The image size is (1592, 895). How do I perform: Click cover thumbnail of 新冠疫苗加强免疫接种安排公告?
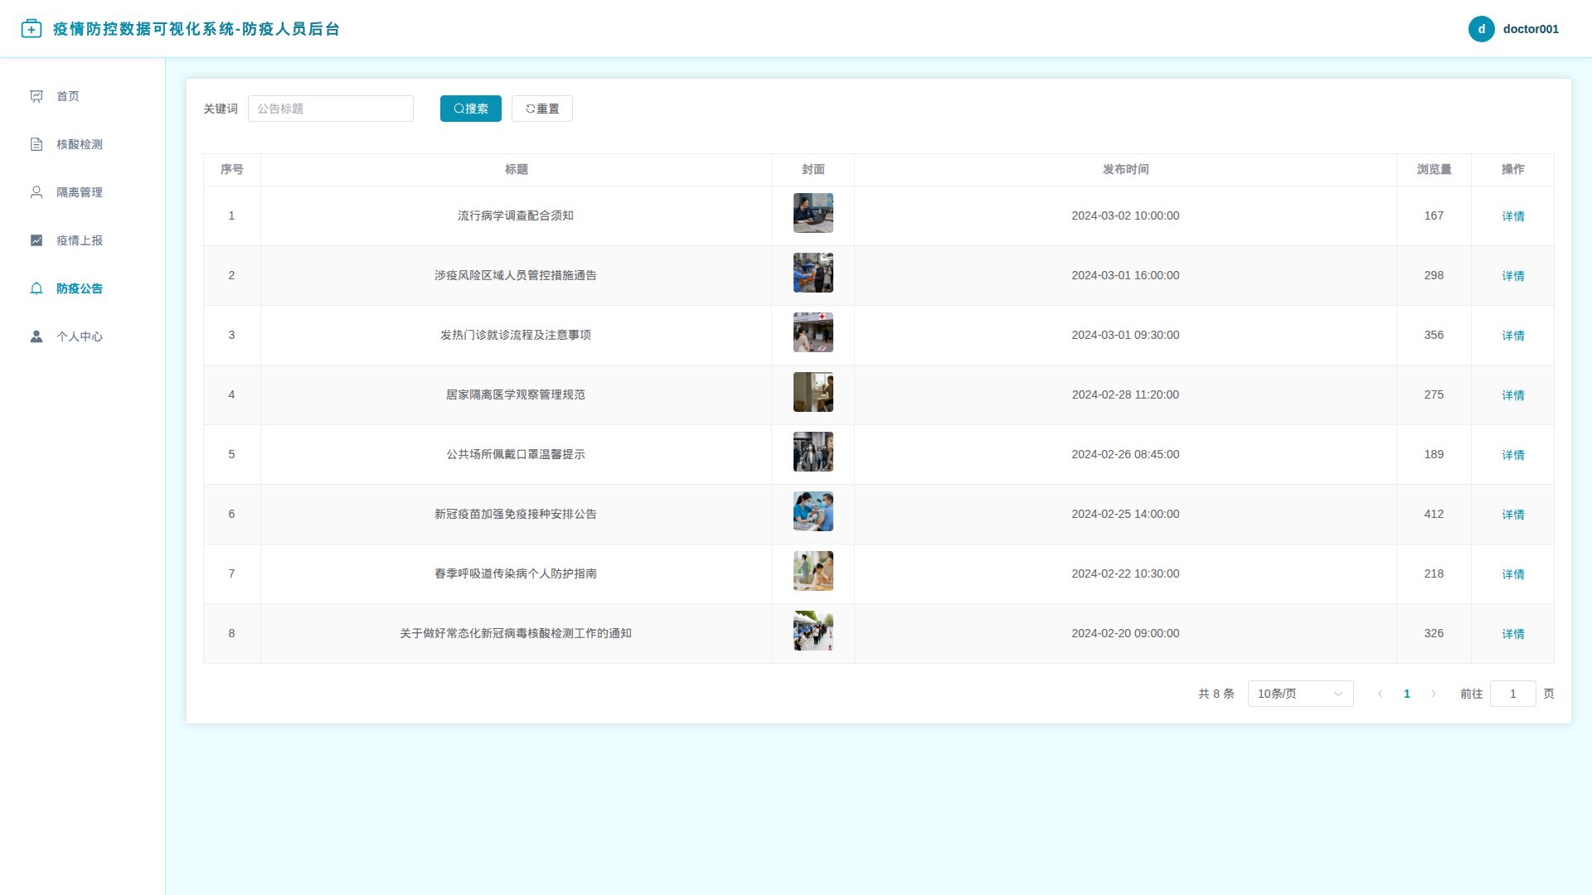pyautogui.click(x=813, y=511)
